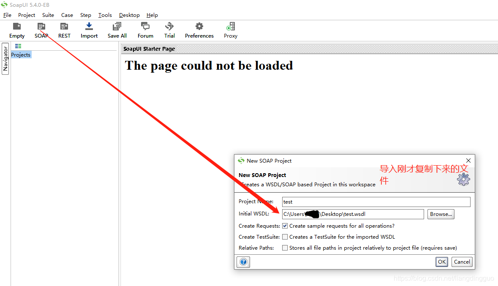Click the gear icon in dialog header
The width and height of the screenshot is (498, 286).
463,180
